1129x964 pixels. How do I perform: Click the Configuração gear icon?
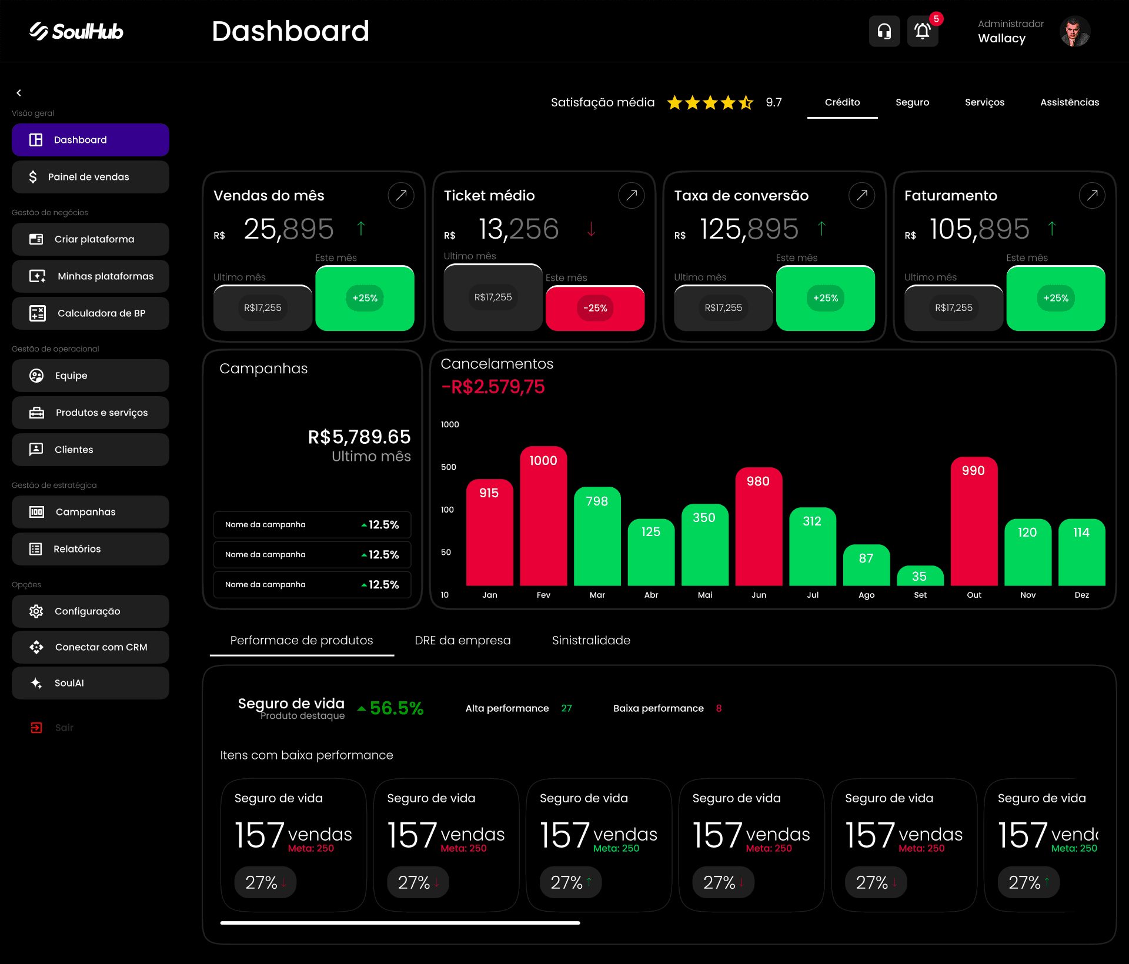(36, 611)
